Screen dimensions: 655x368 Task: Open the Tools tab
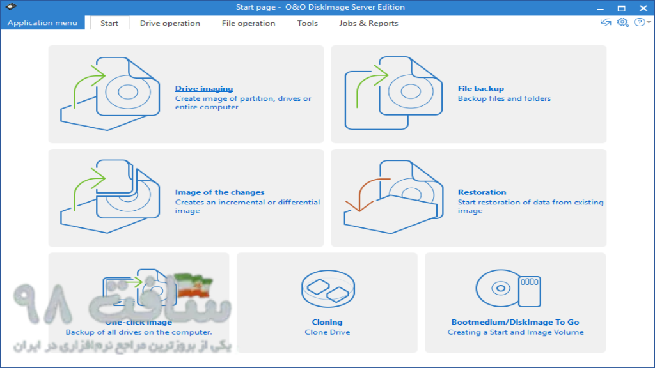click(x=308, y=24)
